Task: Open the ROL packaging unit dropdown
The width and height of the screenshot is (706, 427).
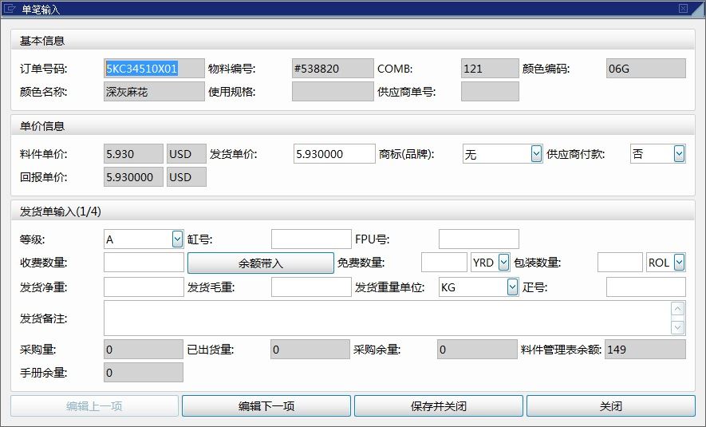Action: click(x=679, y=263)
